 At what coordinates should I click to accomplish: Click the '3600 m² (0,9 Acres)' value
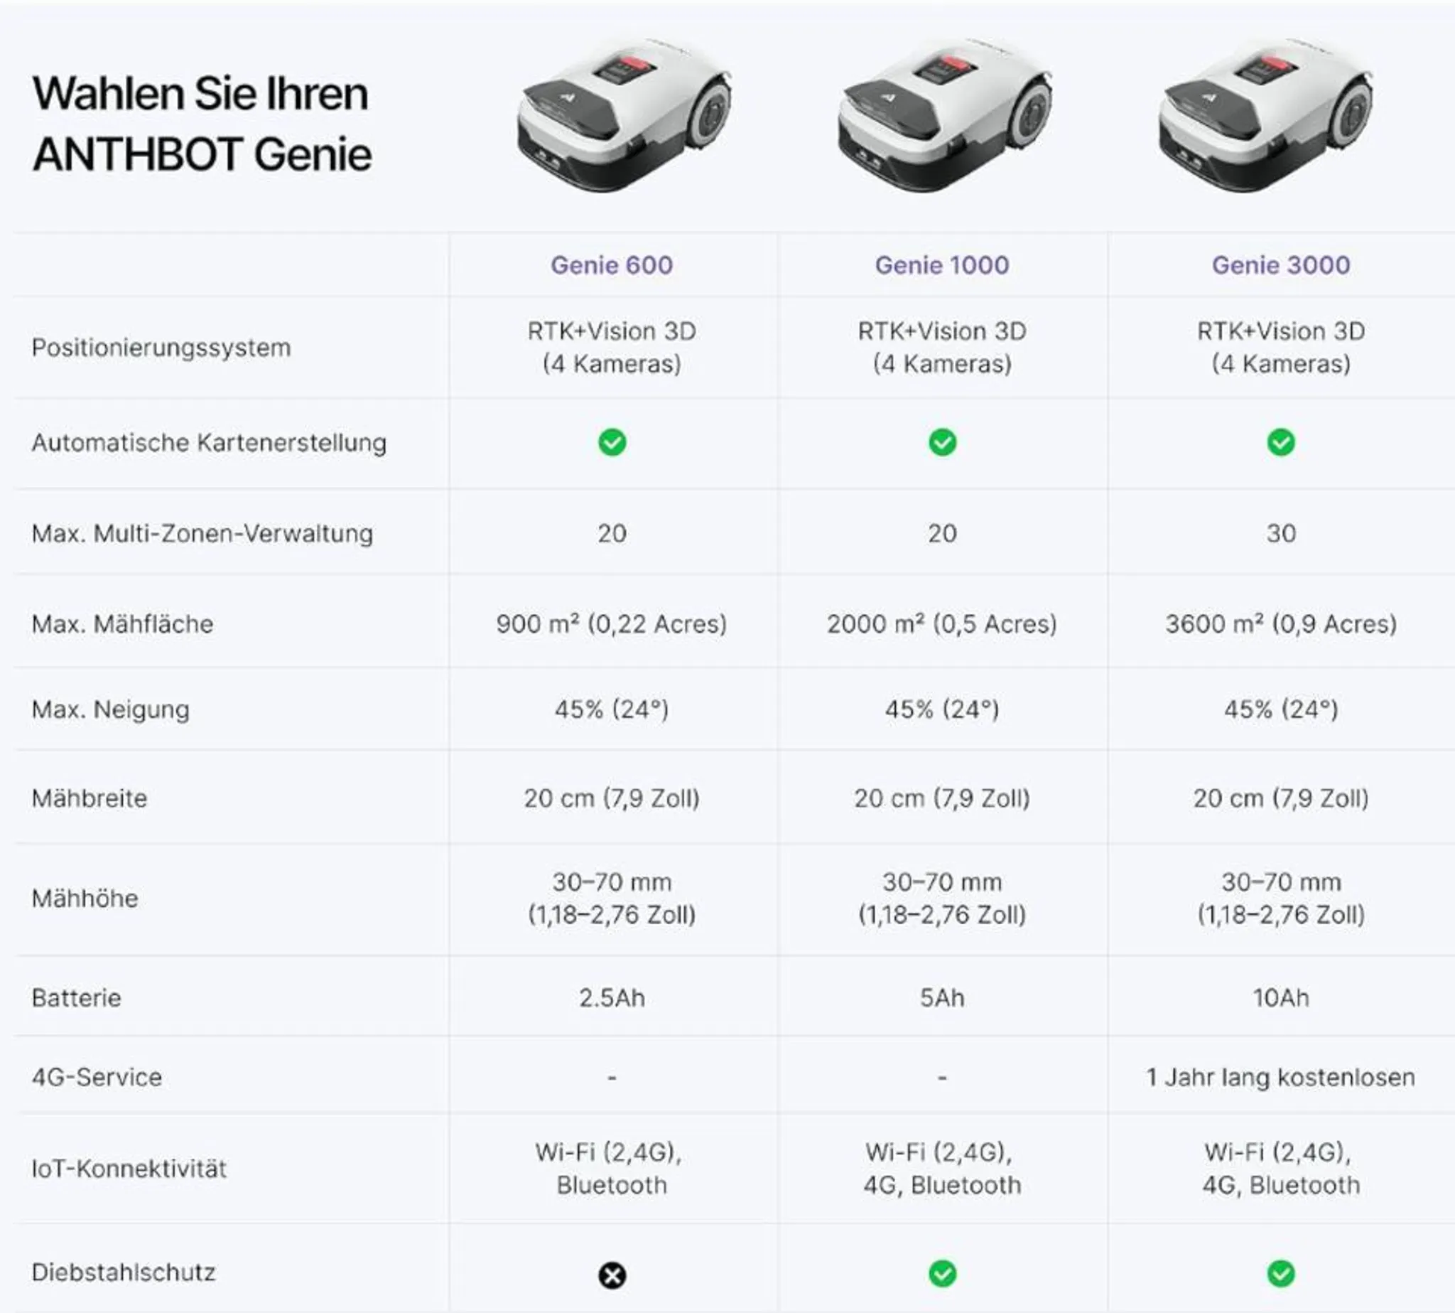[1280, 624]
